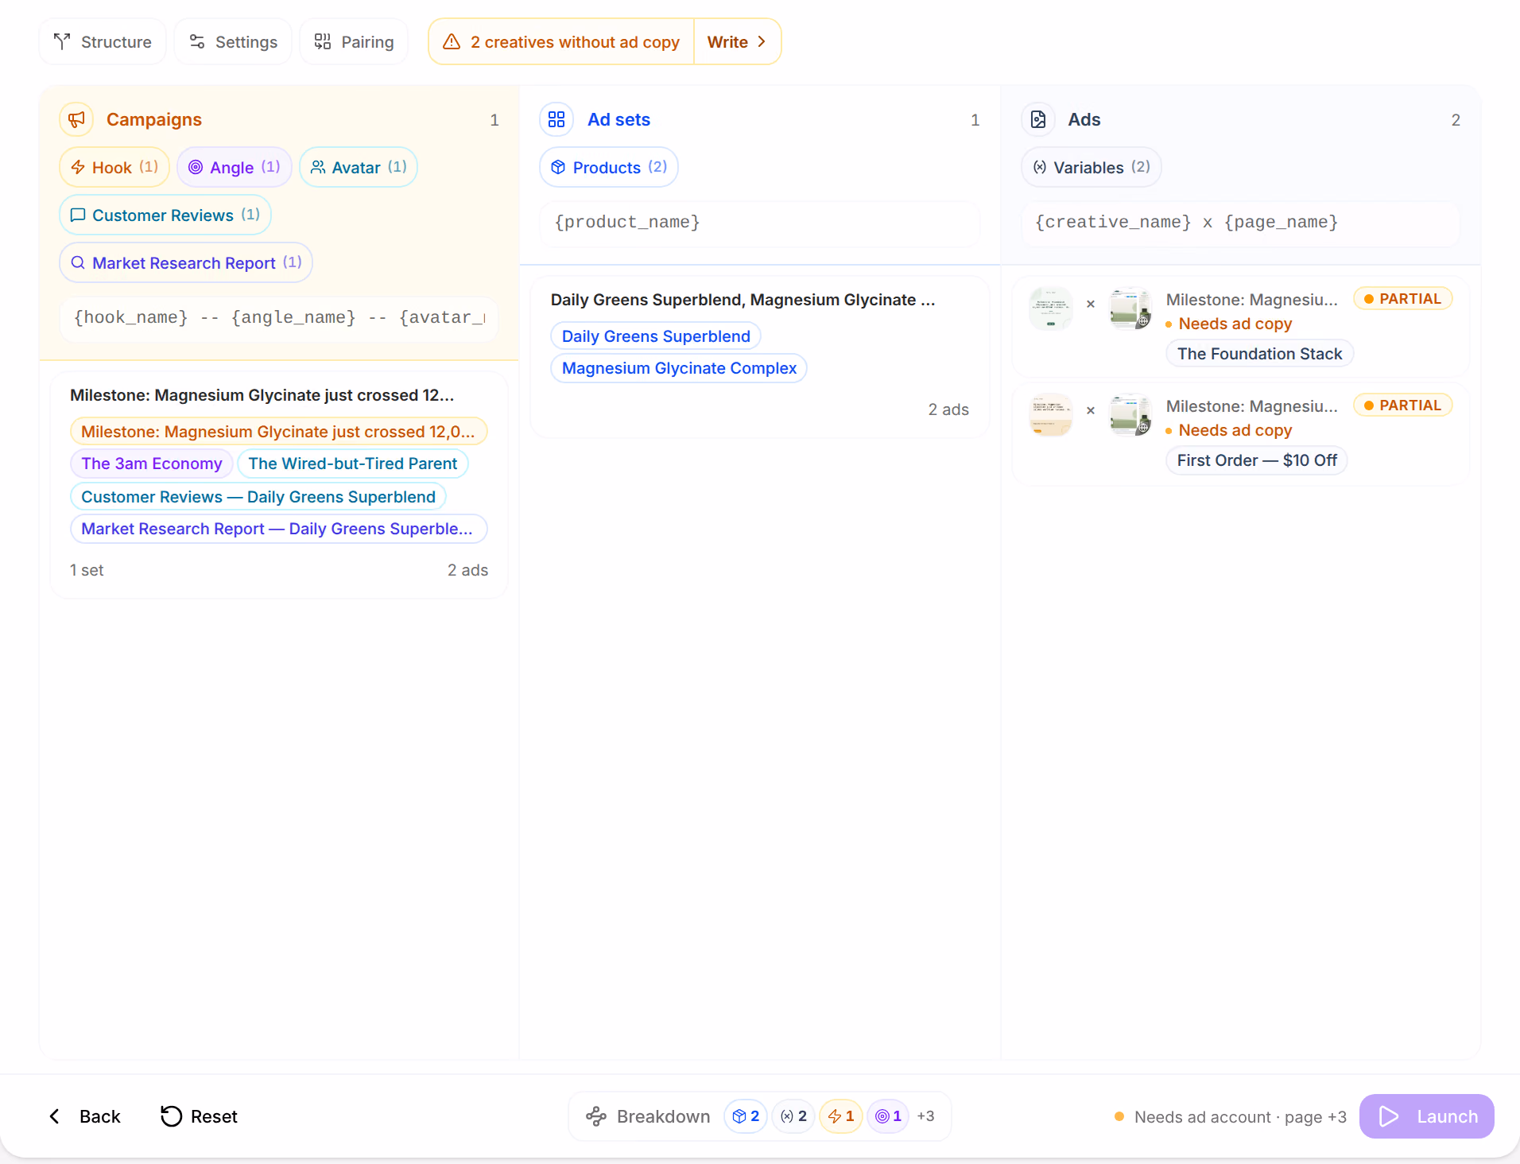Click the Launch button
The height and width of the screenshot is (1164, 1520).
click(1427, 1116)
